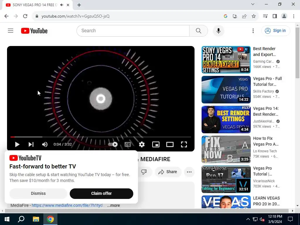
Task: Open Chrome profile avatar menu
Action: tap(284, 16)
